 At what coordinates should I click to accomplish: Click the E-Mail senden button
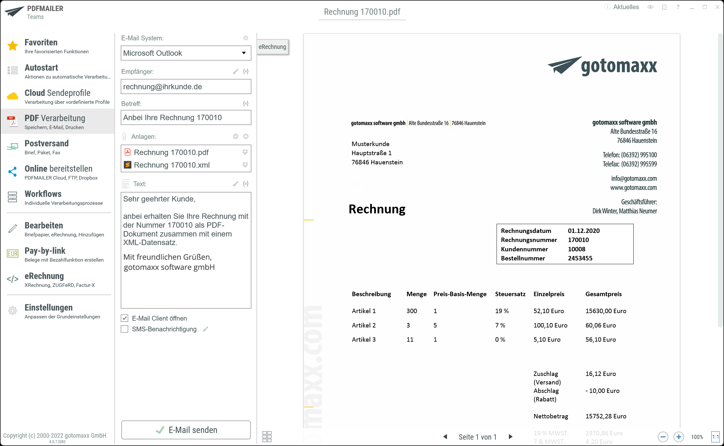186,430
